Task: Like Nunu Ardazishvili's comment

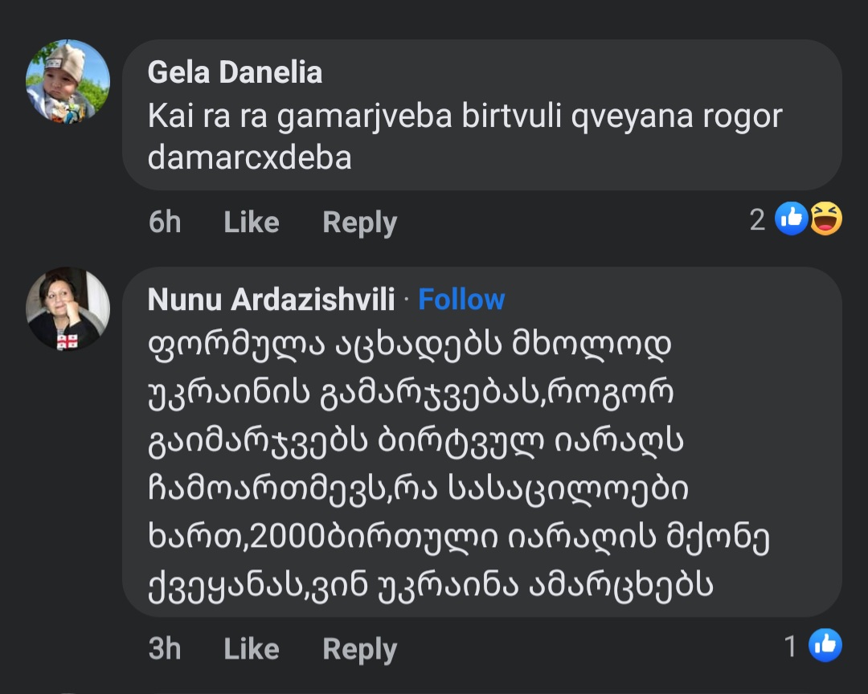Action: (x=251, y=648)
